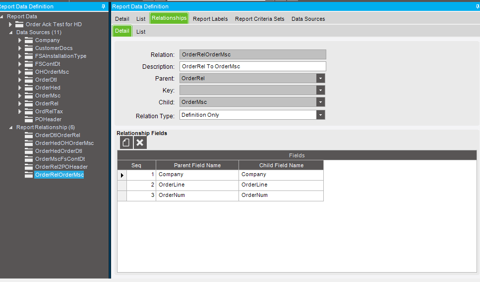480x282 pixels.
Task: Expand the CustomerDocs node
Action: [20, 48]
